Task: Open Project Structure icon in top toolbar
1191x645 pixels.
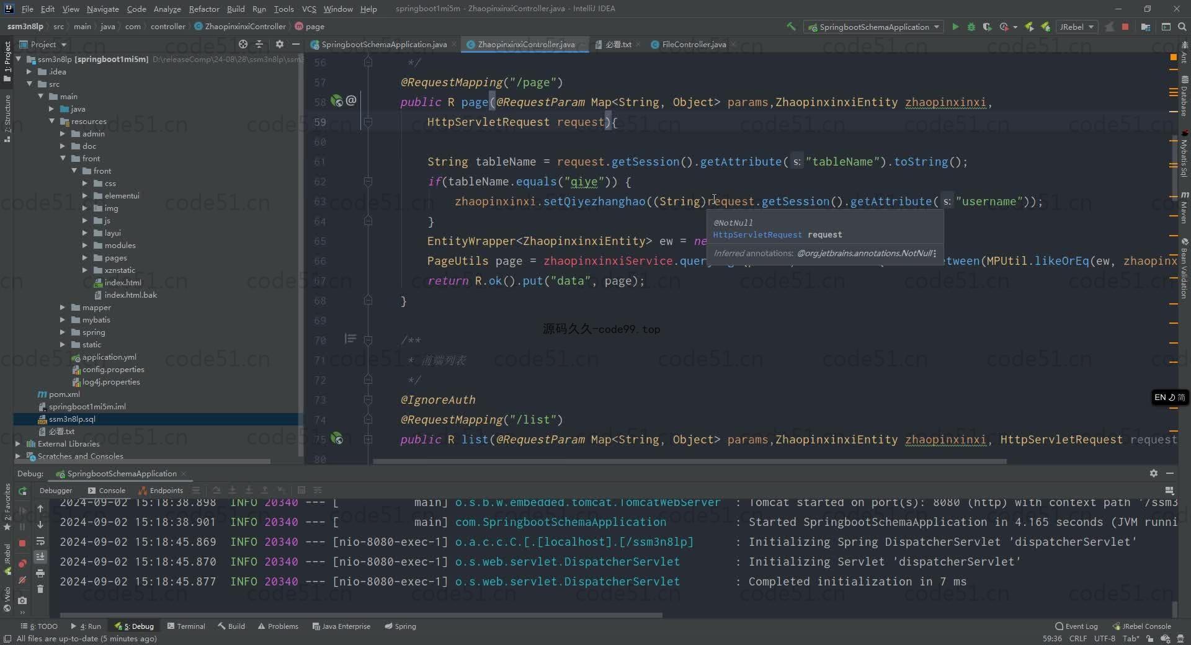Action: pos(1145,27)
